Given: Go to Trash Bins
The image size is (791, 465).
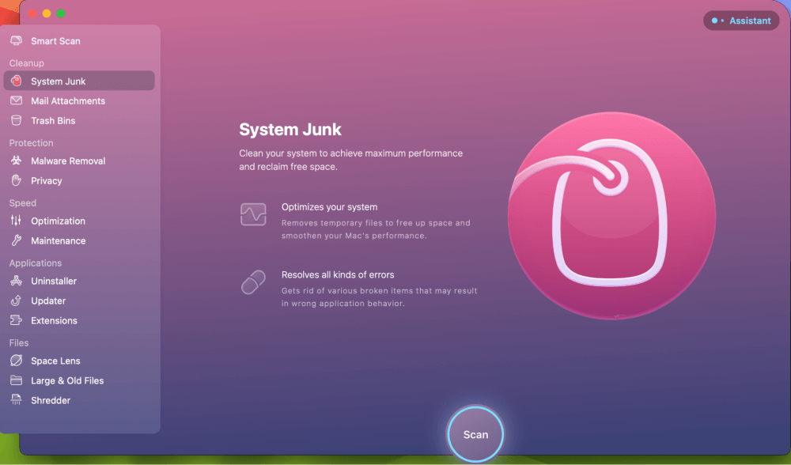Looking at the screenshot, I should (53, 120).
